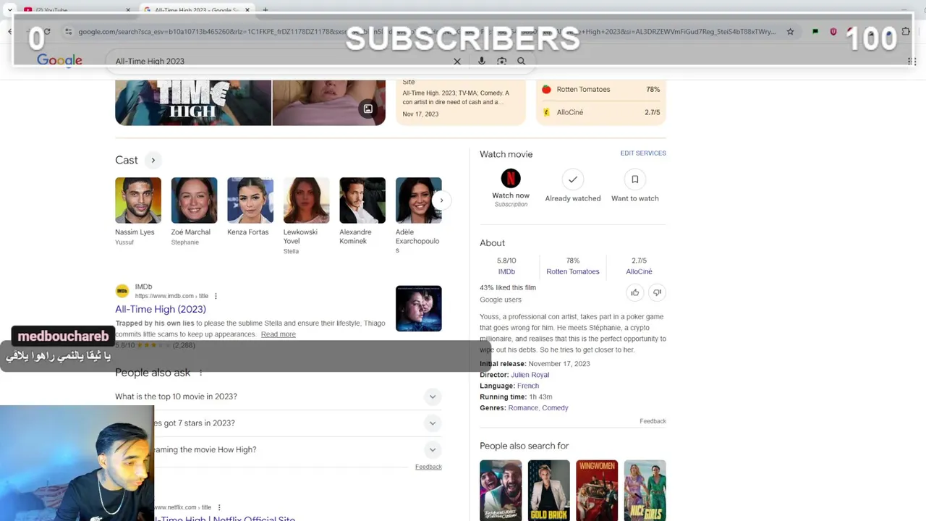This screenshot has width=926, height=521.
Task: Select Kenza Fortas cast photo
Action: (250, 200)
